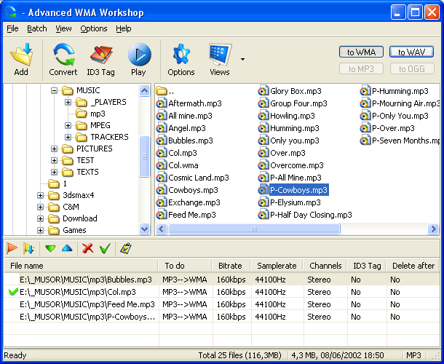
Task: Click the file list horizontal scrollbar thumb
Action: pos(254,229)
